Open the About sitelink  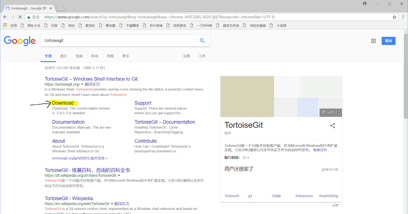click(x=58, y=141)
